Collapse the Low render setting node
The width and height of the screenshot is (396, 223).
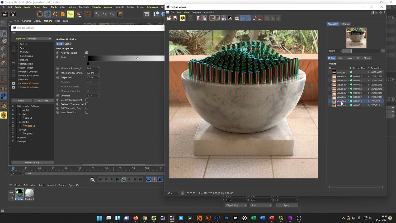pos(20,114)
